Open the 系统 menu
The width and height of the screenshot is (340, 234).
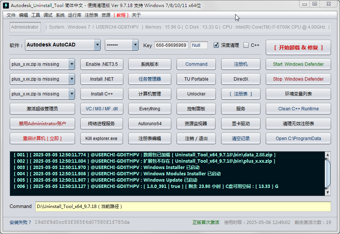60,15
